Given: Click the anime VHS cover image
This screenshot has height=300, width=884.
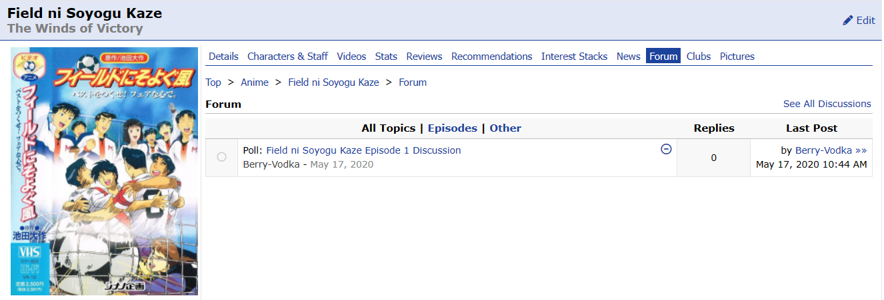Looking at the screenshot, I should point(105,171).
